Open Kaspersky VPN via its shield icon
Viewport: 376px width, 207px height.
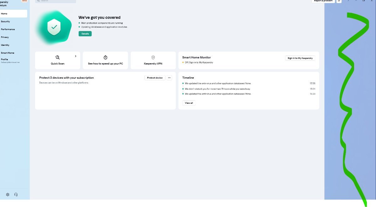(x=153, y=57)
